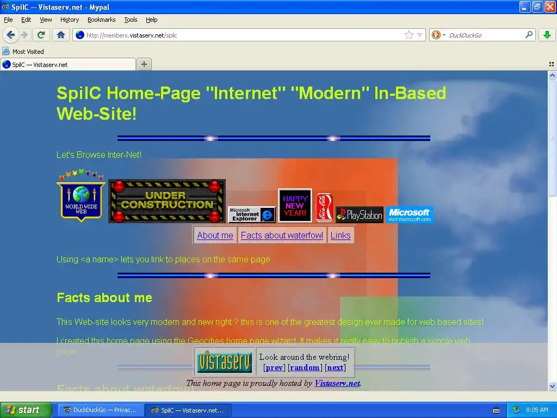
Task: Click the Under Construction banner
Action: [166, 201]
